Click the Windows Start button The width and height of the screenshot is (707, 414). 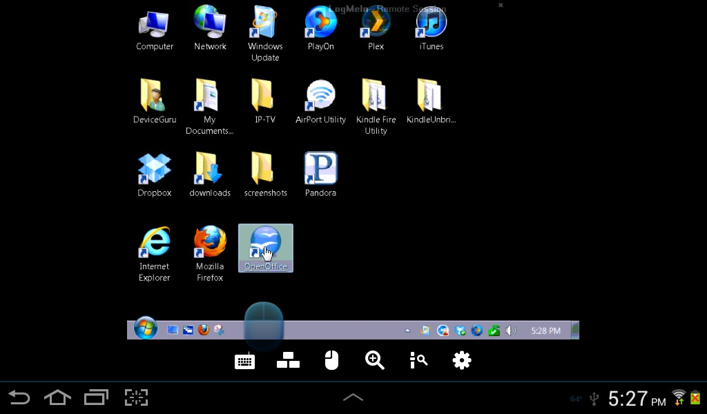(x=146, y=330)
